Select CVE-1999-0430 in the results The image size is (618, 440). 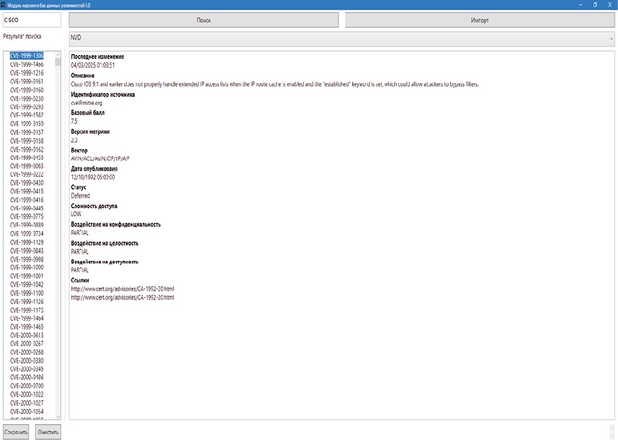[27, 183]
